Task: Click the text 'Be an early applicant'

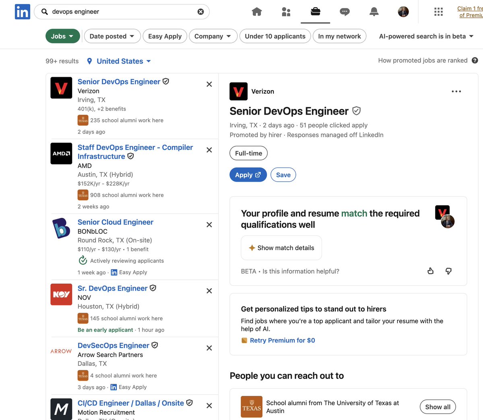Action: pyautogui.click(x=105, y=330)
